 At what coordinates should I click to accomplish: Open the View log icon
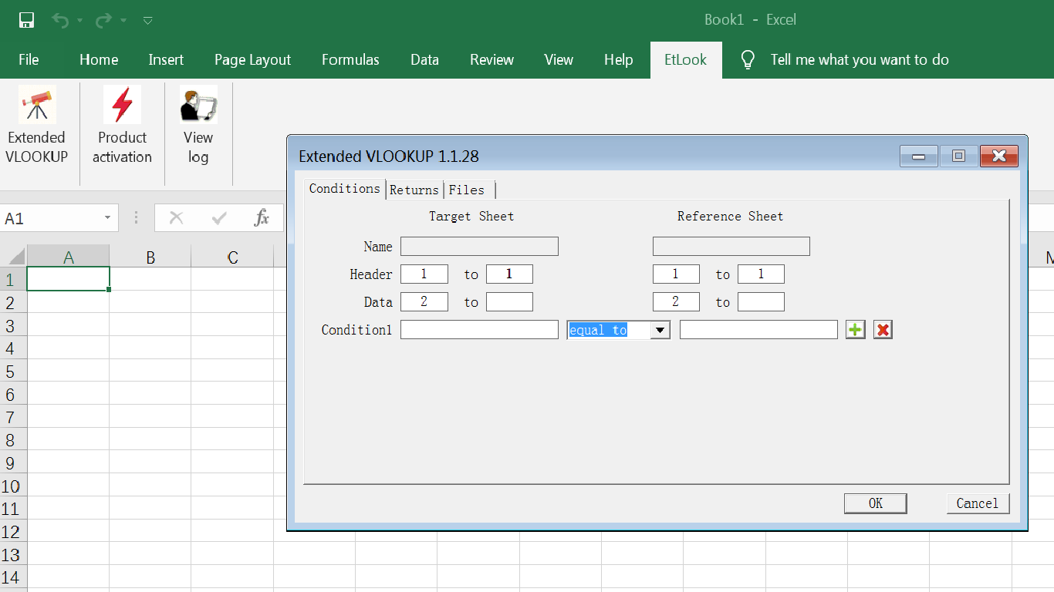tap(198, 105)
